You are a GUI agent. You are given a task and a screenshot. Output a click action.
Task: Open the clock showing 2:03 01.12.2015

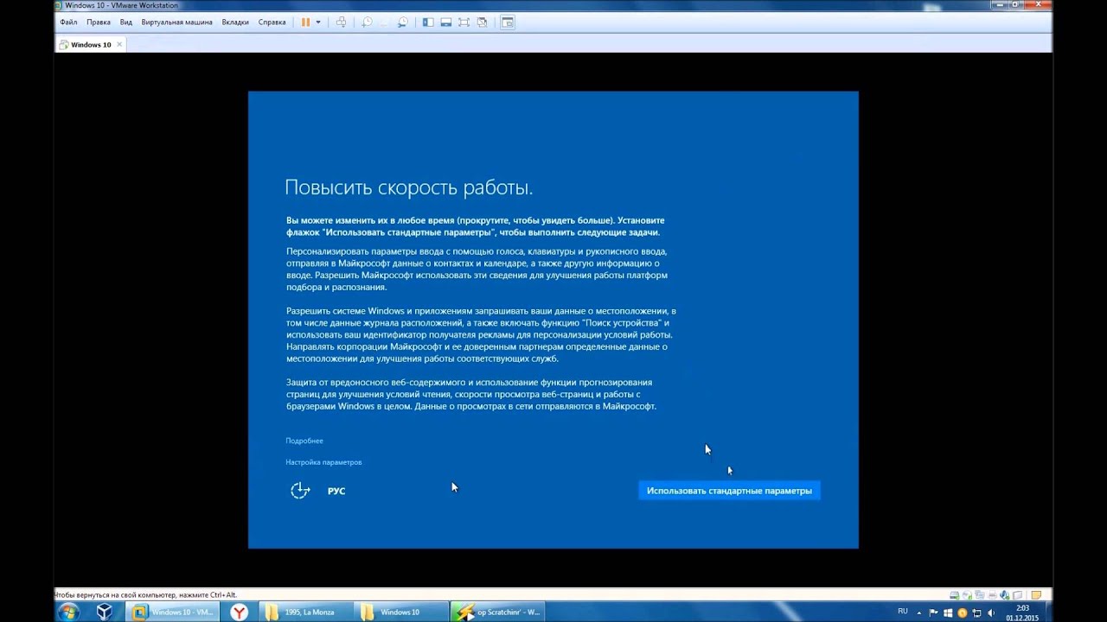click(x=1022, y=612)
